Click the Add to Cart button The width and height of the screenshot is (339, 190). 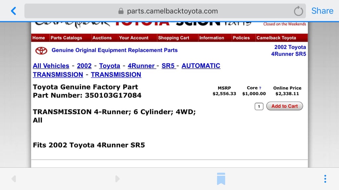[284, 106]
